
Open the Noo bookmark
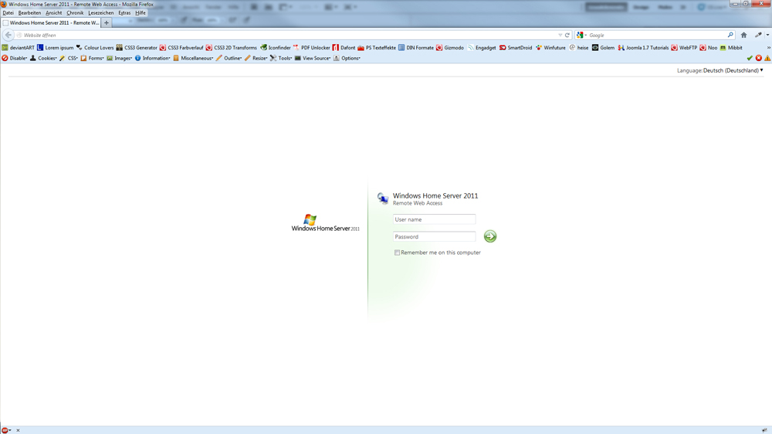[x=709, y=48]
